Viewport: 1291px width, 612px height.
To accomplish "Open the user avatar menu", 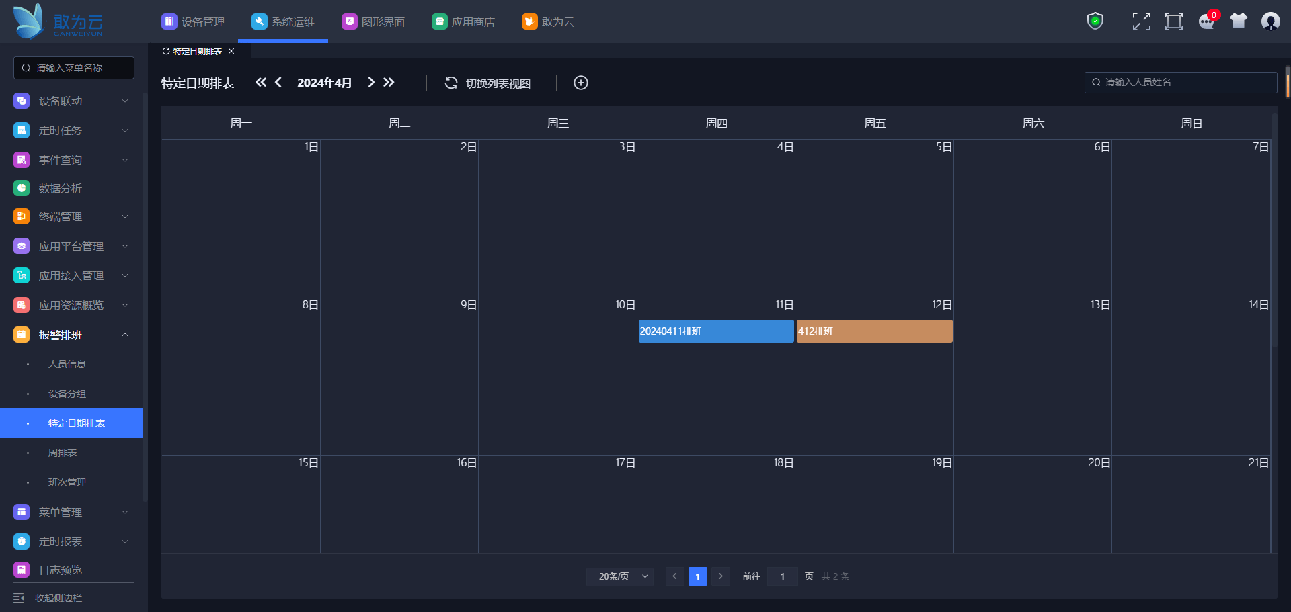I will (x=1271, y=21).
